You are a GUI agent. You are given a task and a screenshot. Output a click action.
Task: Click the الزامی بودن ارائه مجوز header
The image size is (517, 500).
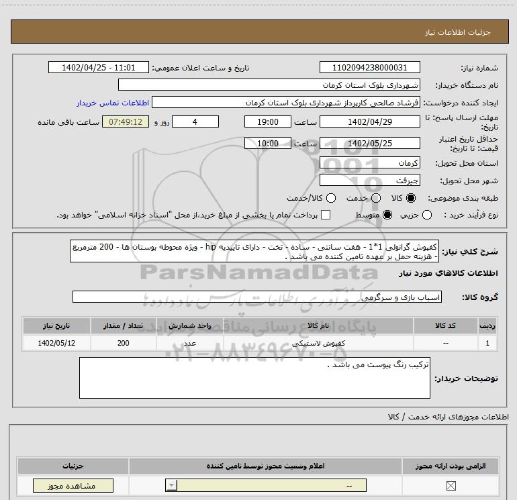(451, 466)
